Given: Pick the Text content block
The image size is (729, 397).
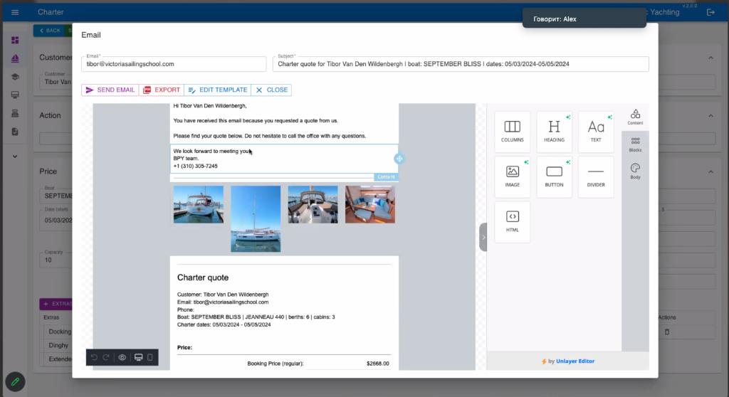Looking at the screenshot, I should pos(596,132).
